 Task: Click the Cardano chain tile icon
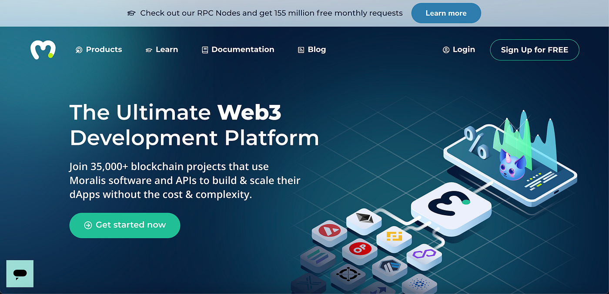tap(419, 284)
